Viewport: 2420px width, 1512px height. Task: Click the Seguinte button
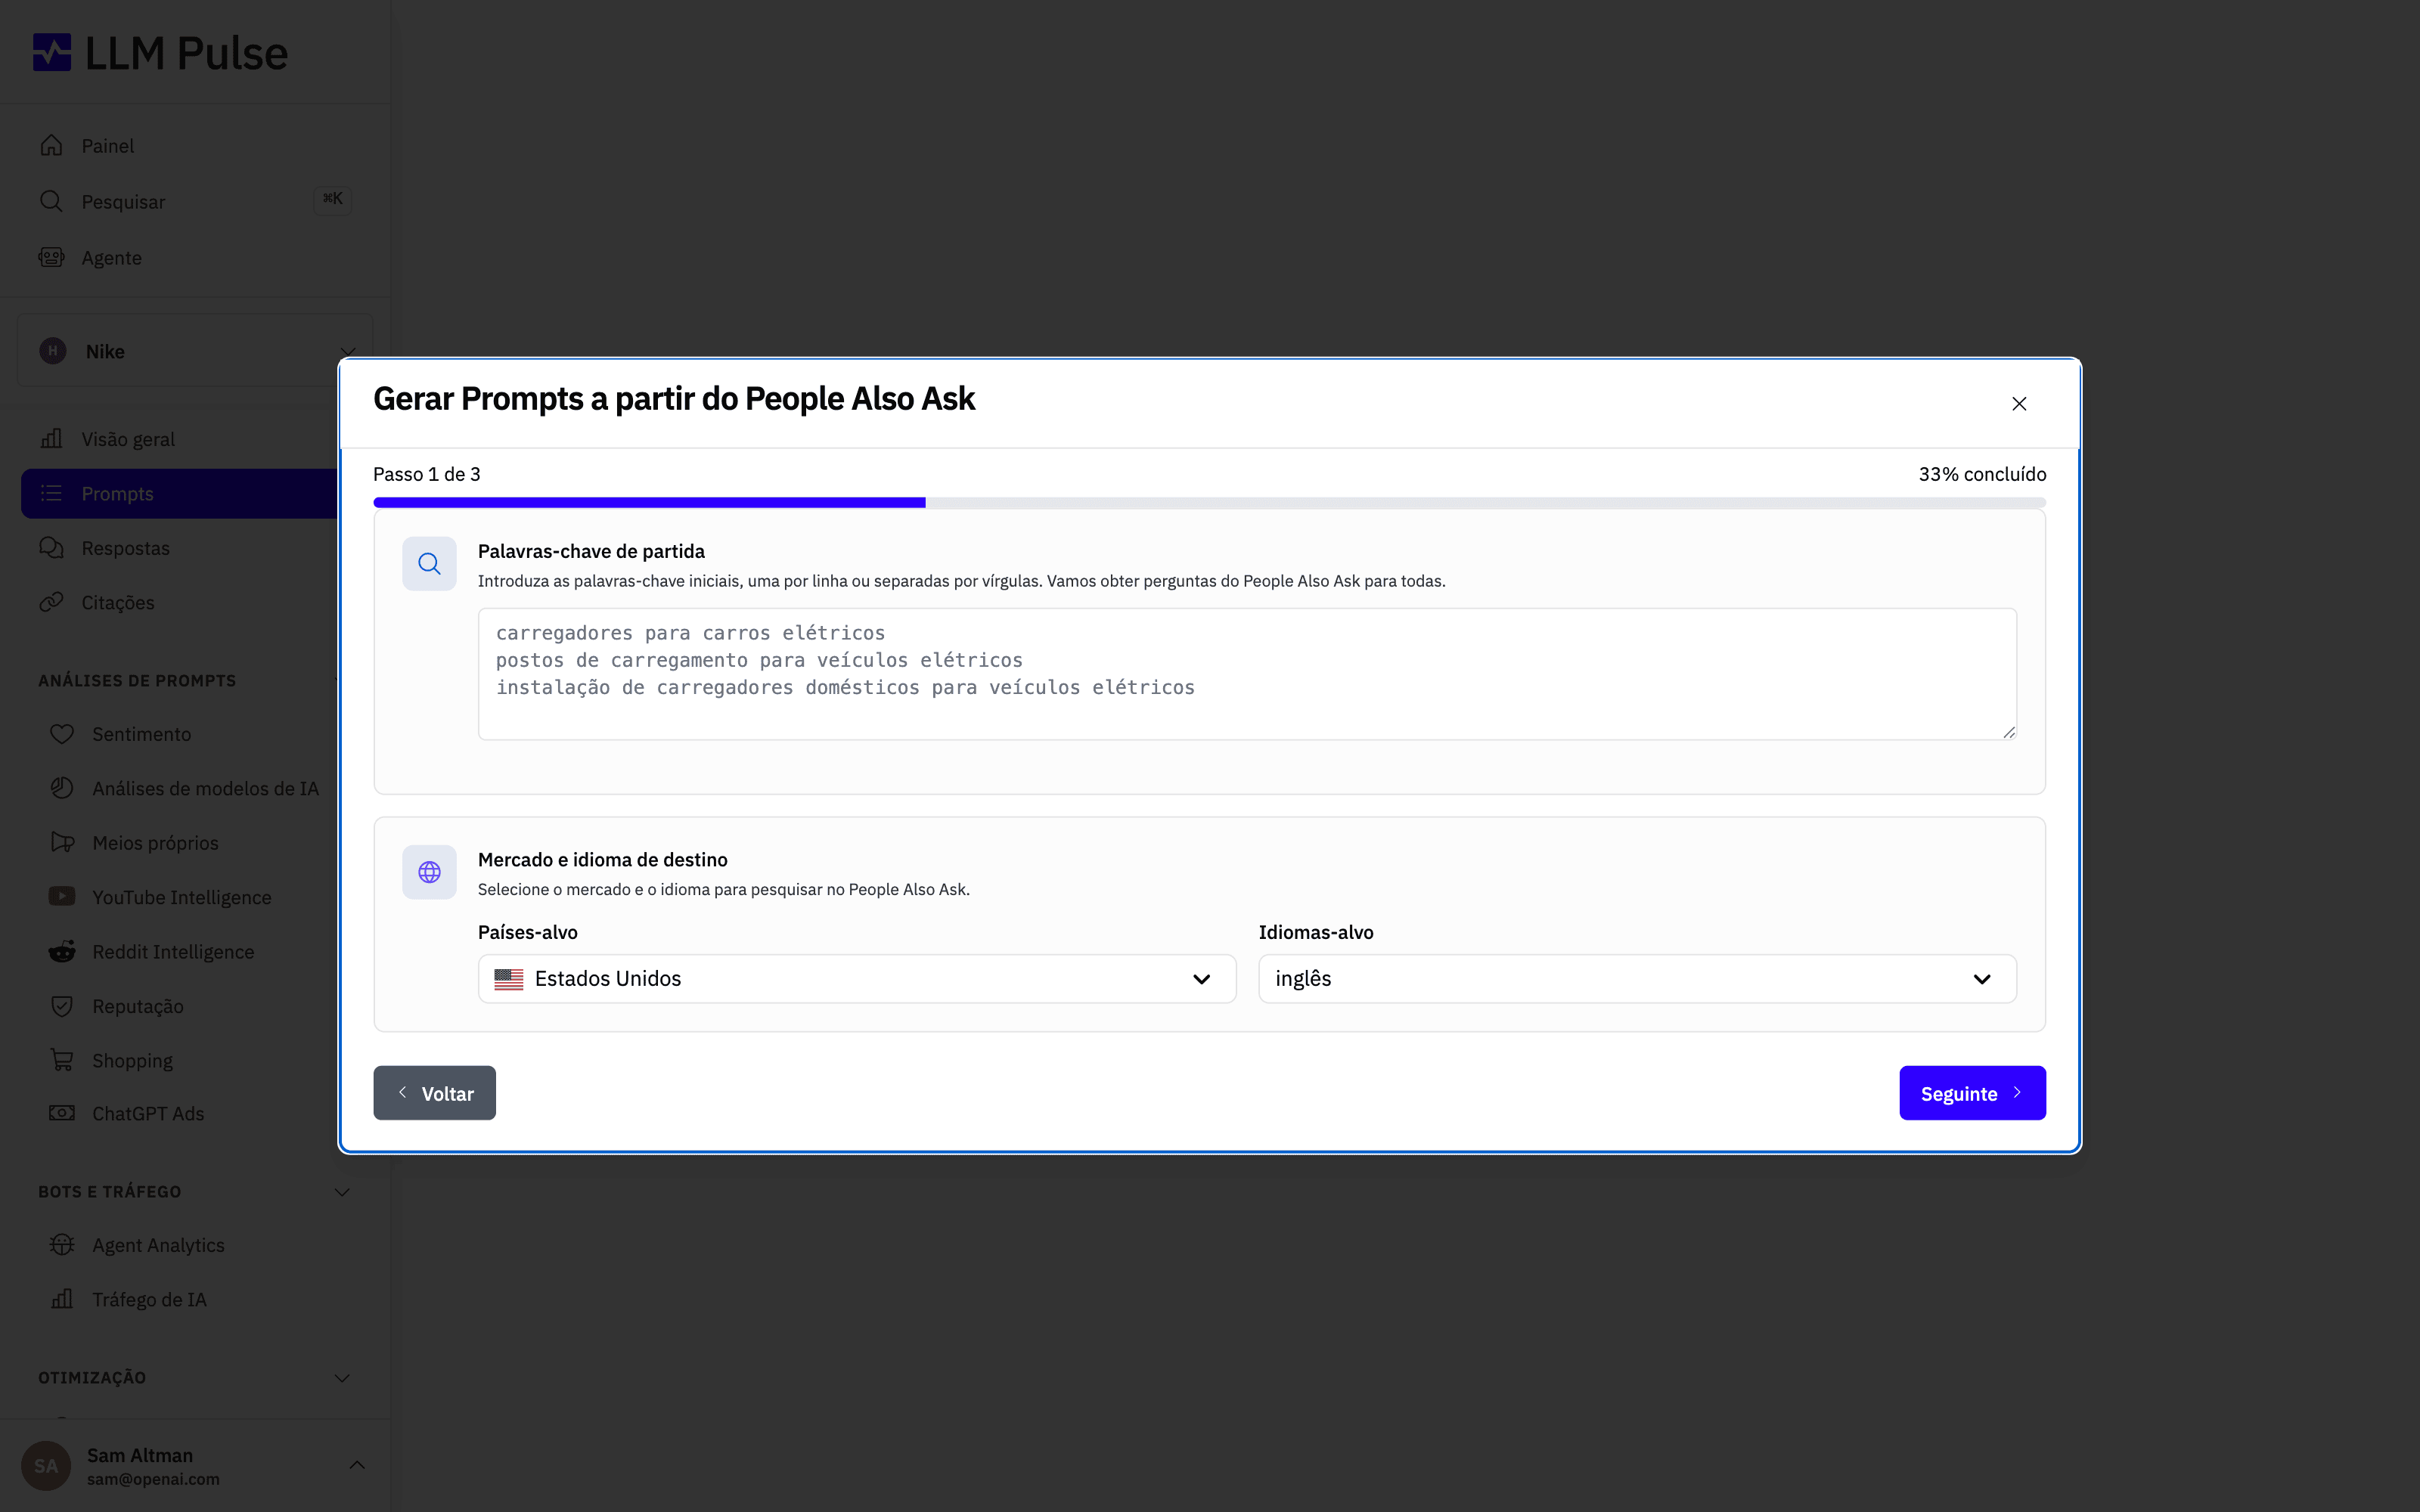coord(1972,1093)
